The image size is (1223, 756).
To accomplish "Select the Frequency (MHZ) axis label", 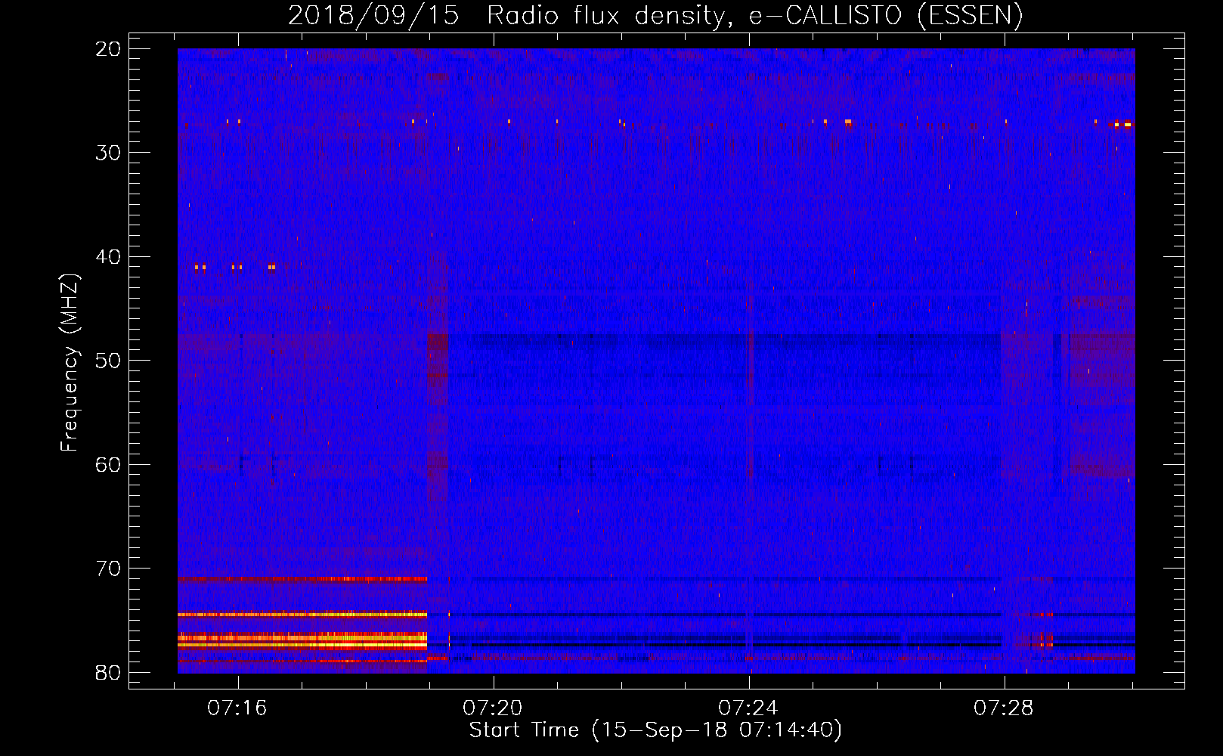I will pyautogui.click(x=70, y=363).
